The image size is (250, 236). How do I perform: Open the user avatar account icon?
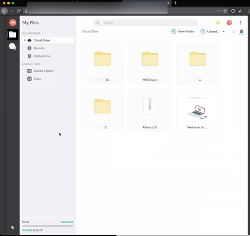229,23
